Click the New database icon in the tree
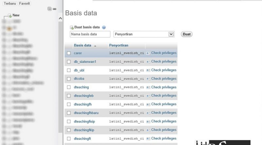The height and width of the screenshot is (145, 262). [10, 15]
